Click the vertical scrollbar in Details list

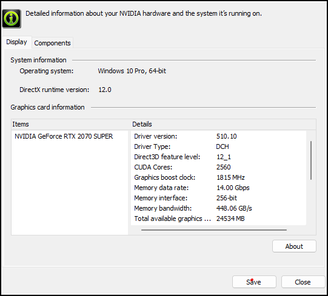point(311,160)
